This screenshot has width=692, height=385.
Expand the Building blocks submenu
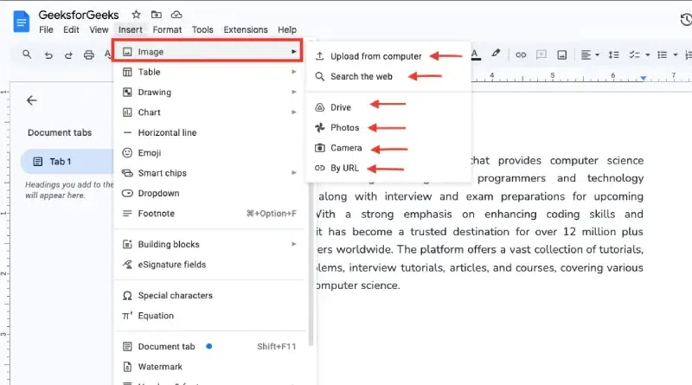209,244
